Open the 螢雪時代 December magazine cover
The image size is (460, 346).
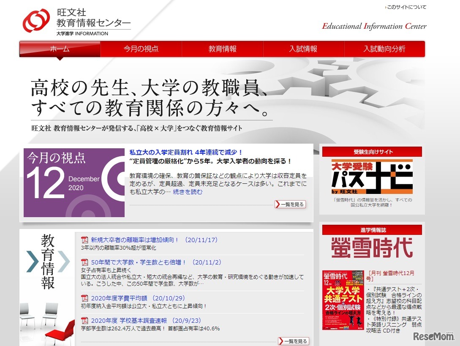tap(343, 300)
